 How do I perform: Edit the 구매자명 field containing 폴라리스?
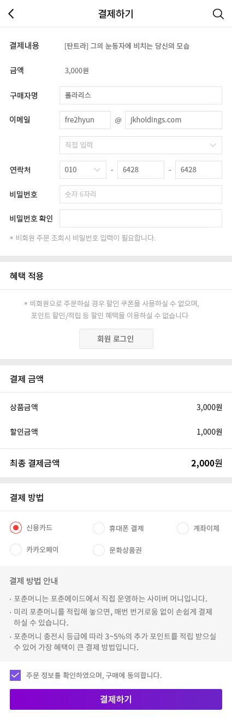click(x=141, y=95)
